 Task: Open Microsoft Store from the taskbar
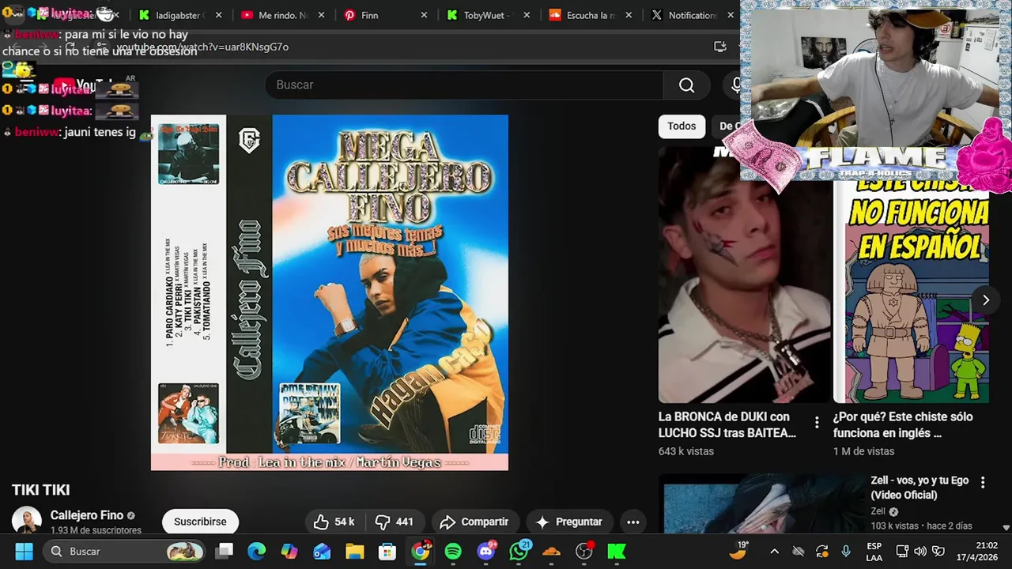[x=387, y=551]
